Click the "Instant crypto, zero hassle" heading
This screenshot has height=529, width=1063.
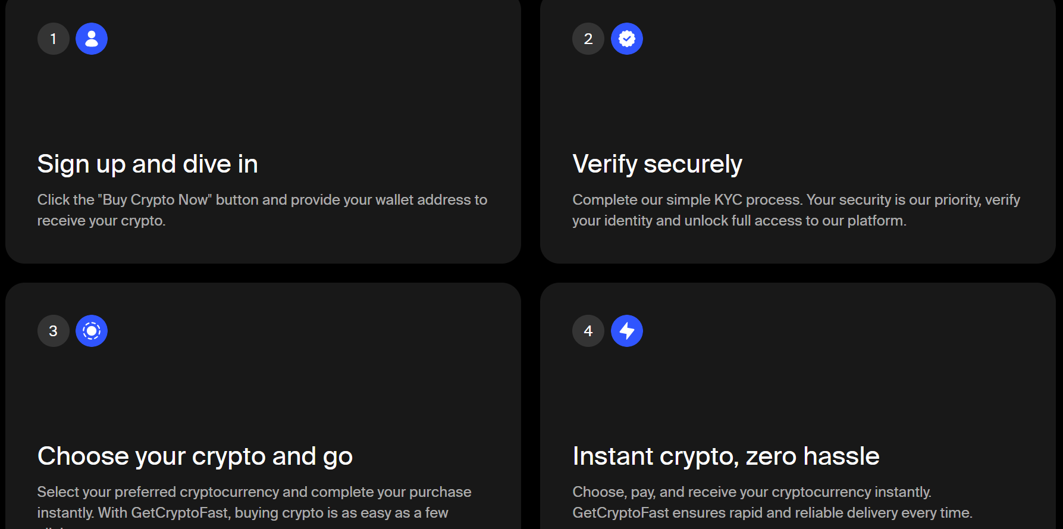pyautogui.click(x=726, y=456)
